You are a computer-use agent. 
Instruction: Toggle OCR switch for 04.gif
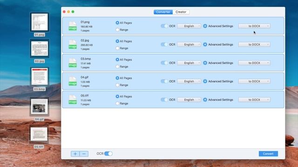click(x=164, y=81)
